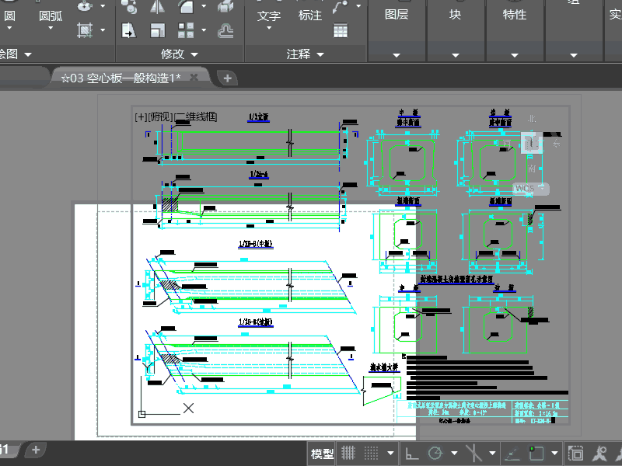Viewport: 622px width, 466px height.
Task: Open the 图层 panel
Action: [396, 14]
